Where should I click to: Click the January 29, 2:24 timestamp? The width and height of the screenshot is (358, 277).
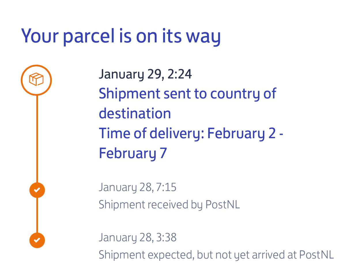tap(145, 74)
